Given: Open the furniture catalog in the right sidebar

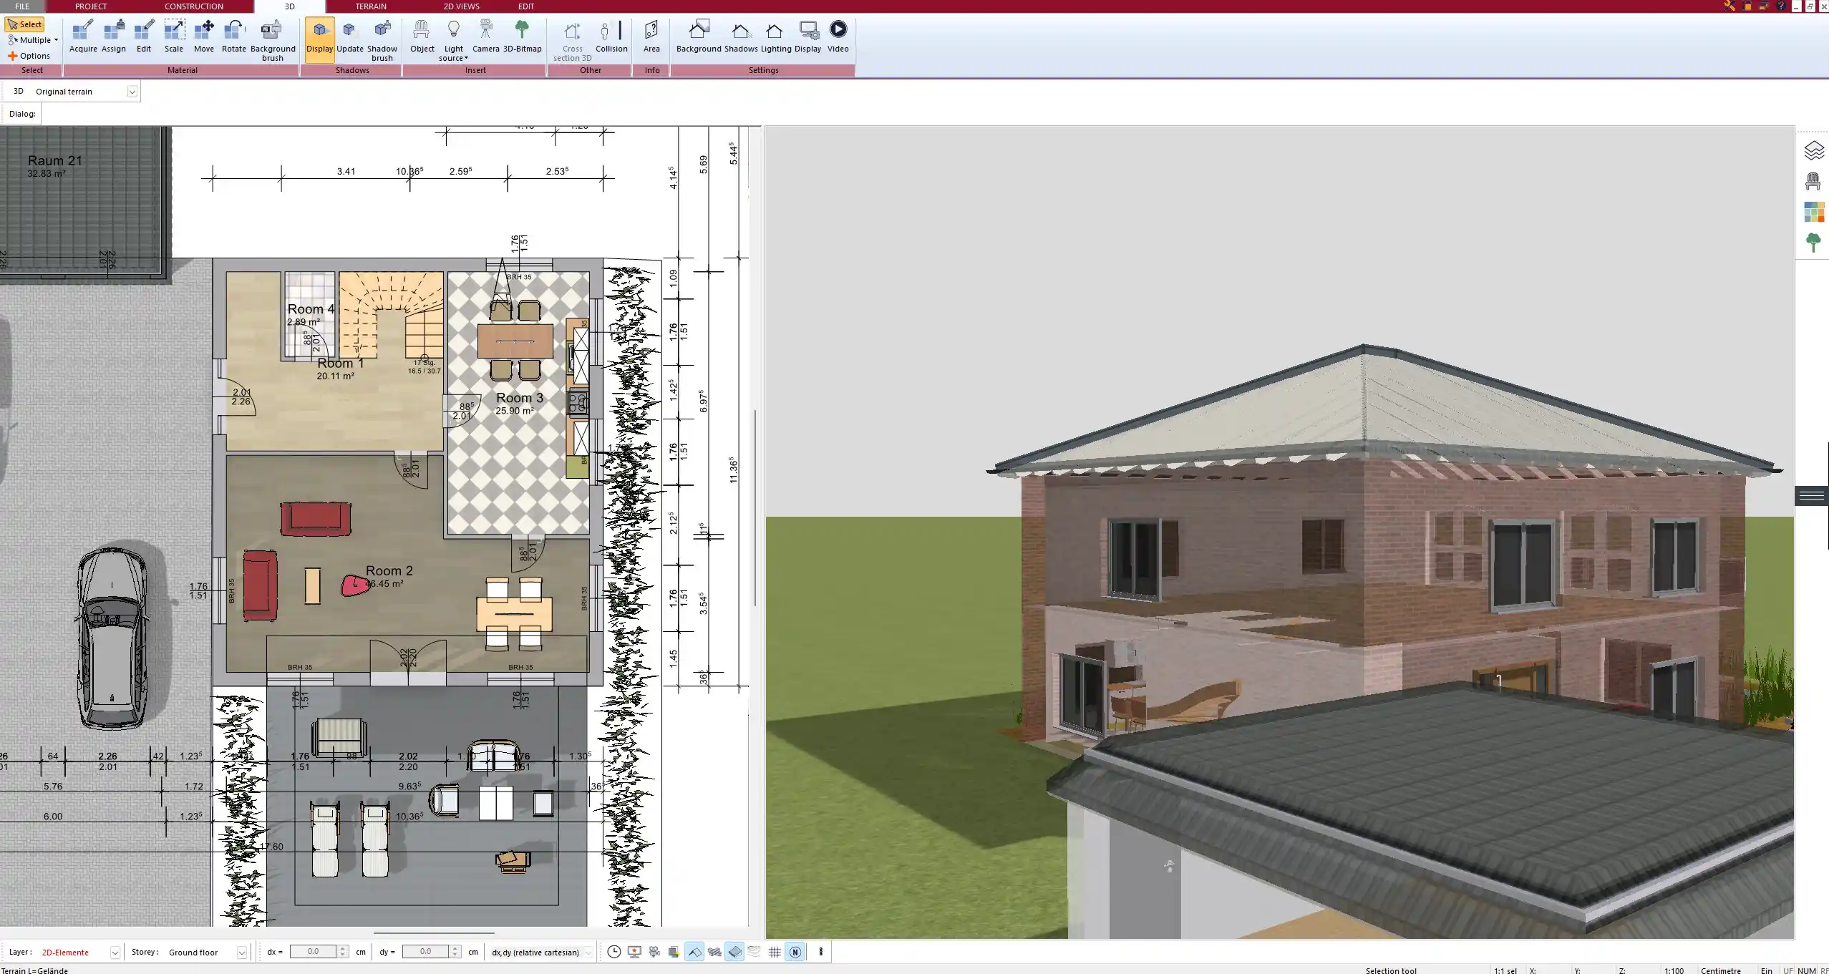Looking at the screenshot, I should [x=1813, y=180].
